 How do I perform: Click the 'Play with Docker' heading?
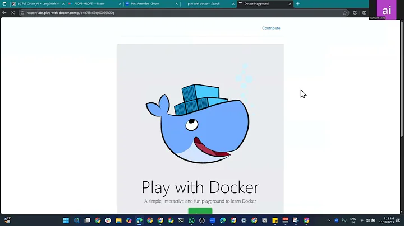(200, 187)
